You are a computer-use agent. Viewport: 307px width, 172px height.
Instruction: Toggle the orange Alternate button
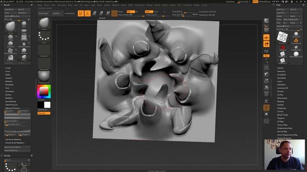tap(44, 113)
